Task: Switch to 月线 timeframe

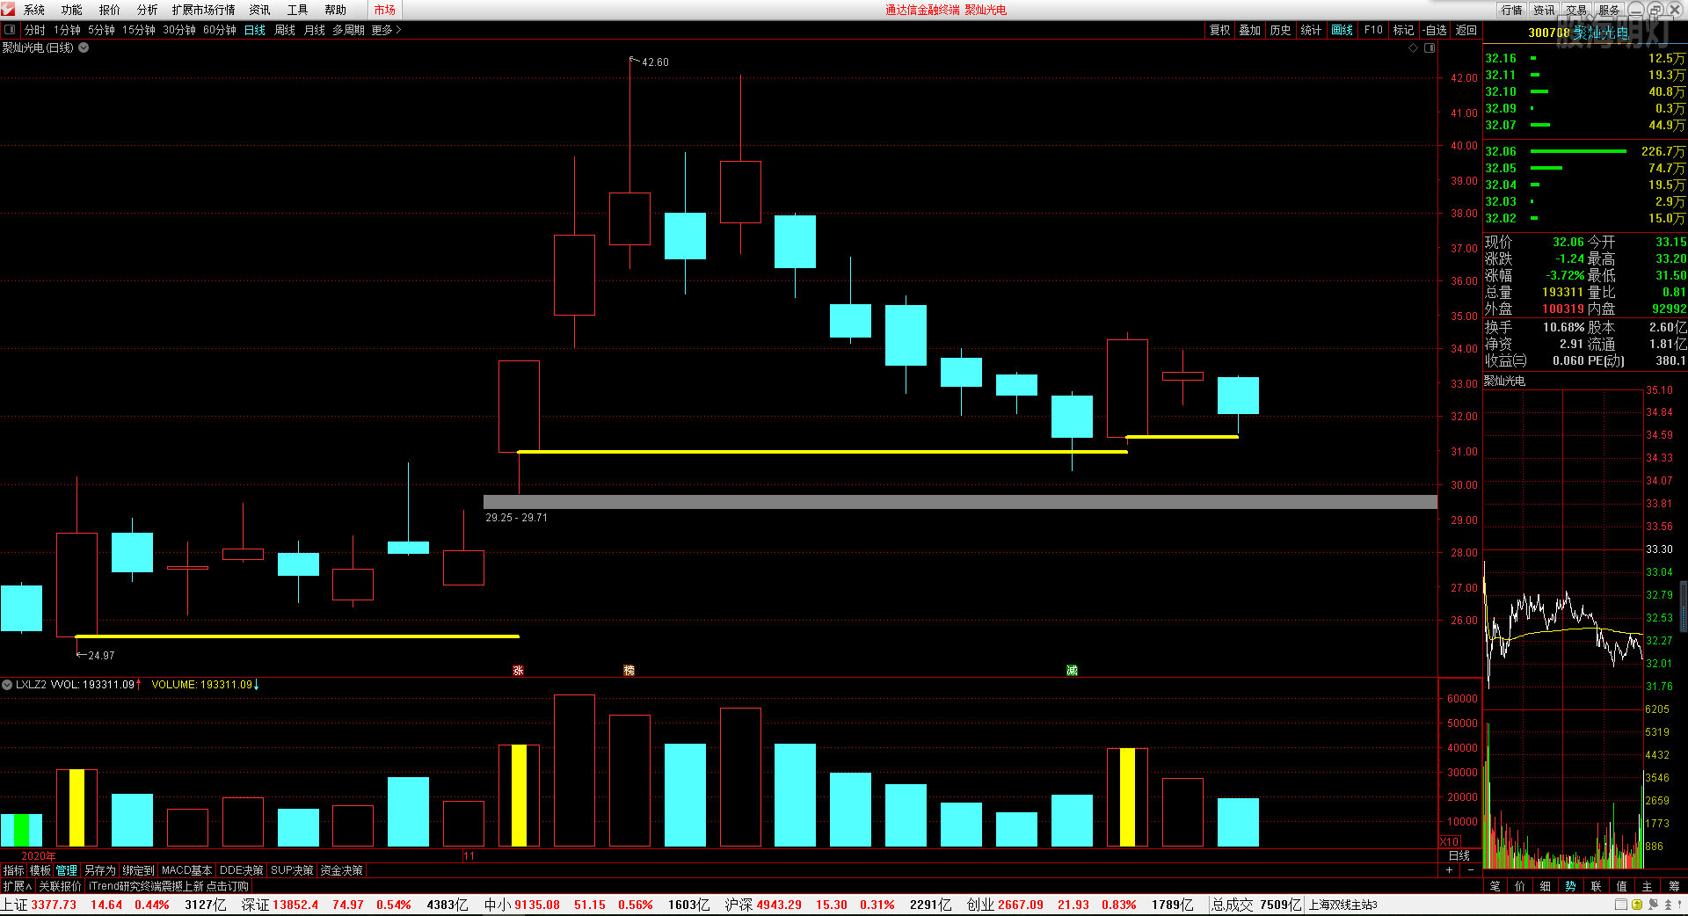Action: pos(315,30)
